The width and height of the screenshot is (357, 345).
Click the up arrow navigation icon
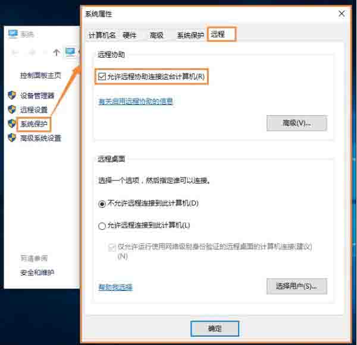56,52
